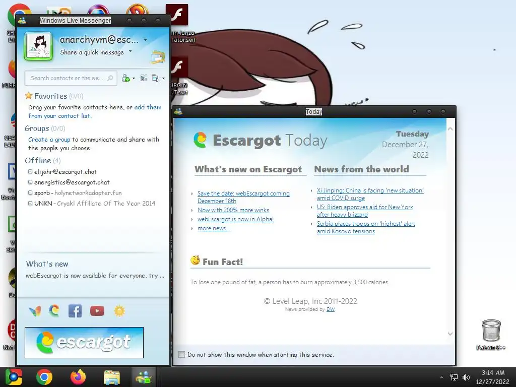Open Serbia places troops news link
516x387 pixels.
click(x=366, y=227)
